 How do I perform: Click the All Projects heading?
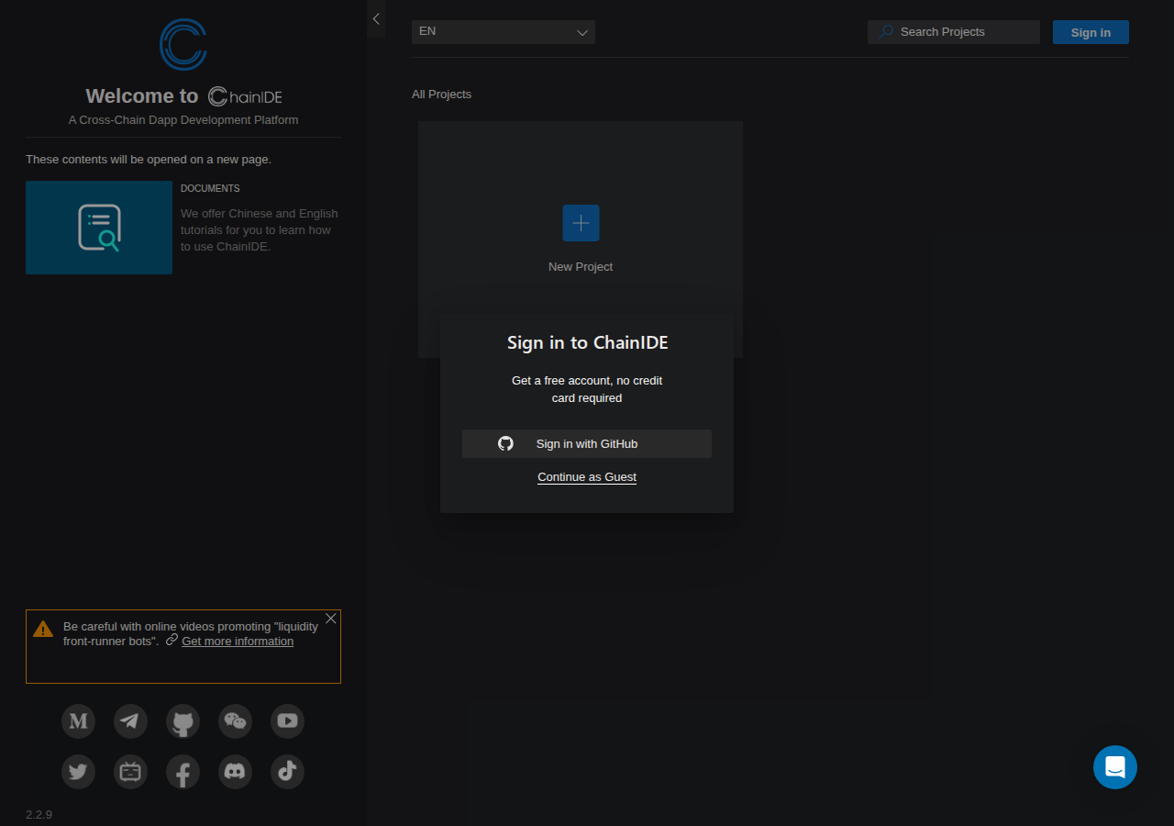[x=441, y=95]
